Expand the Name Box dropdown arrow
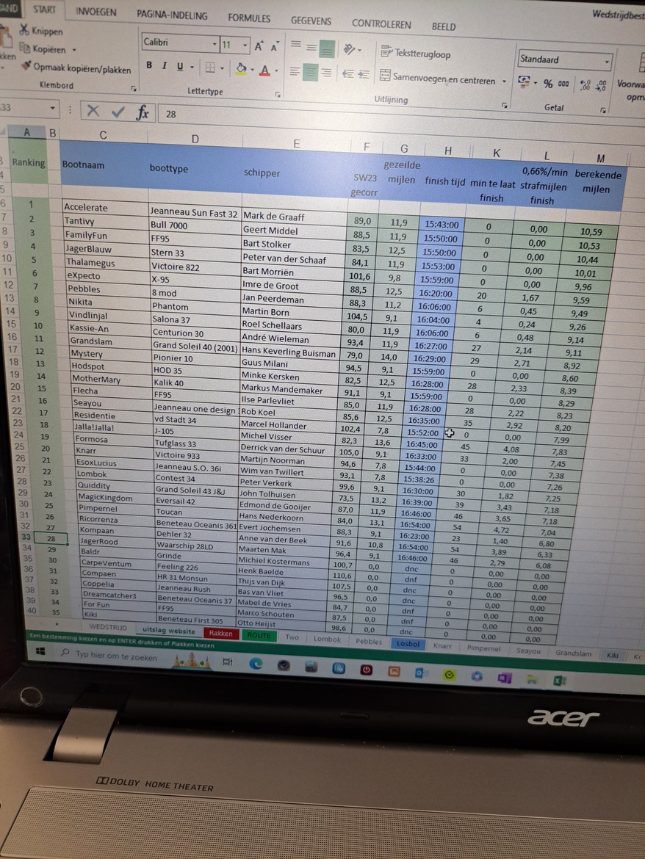The width and height of the screenshot is (645, 859). click(x=53, y=109)
